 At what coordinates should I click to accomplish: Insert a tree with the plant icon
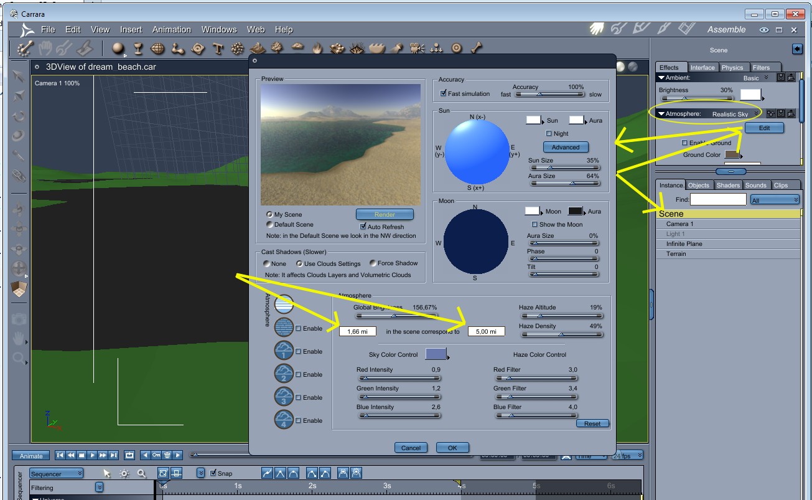click(277, 48)
